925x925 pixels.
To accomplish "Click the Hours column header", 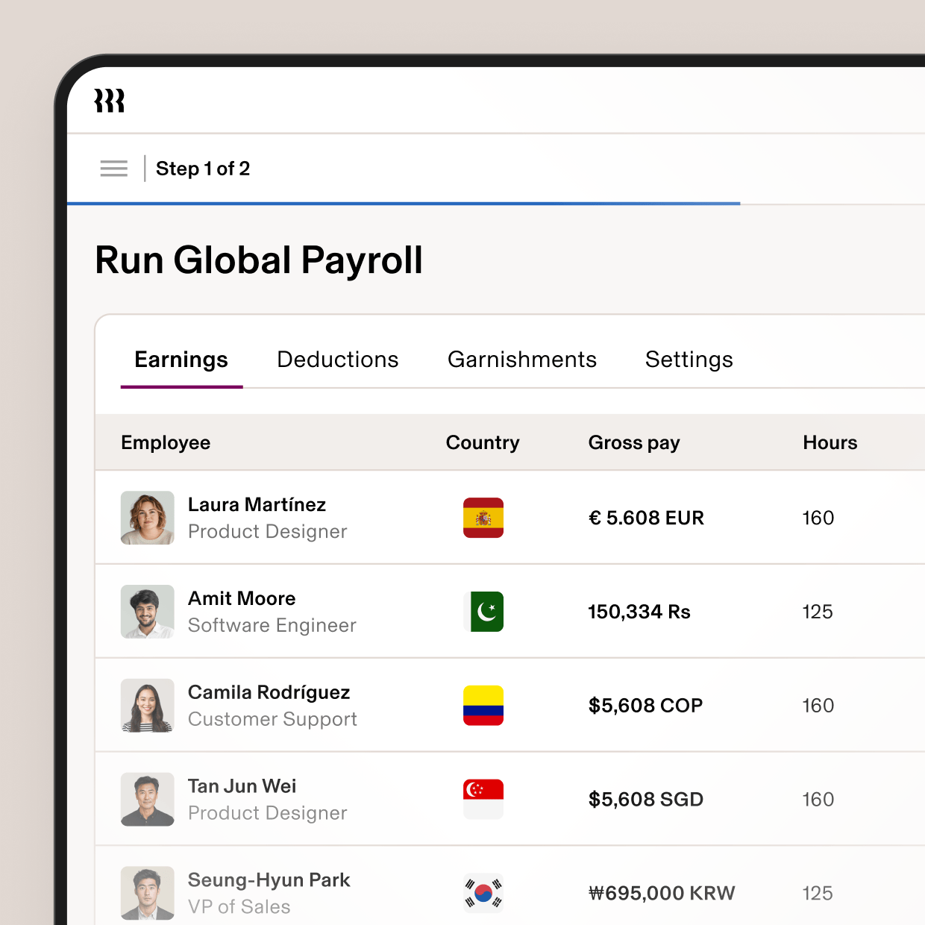I will coord(830,442).
